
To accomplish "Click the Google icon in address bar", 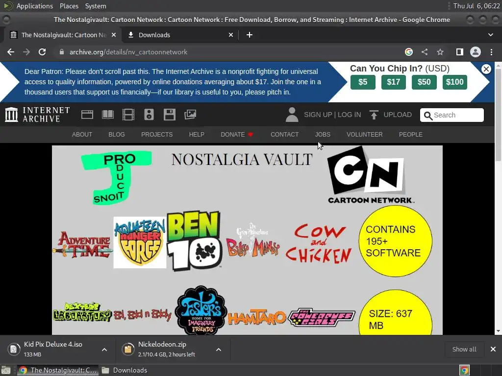I will point(408,52).
